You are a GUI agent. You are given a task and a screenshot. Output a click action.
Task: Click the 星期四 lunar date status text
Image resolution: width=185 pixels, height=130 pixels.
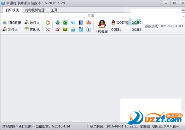(x=159, y=127)
